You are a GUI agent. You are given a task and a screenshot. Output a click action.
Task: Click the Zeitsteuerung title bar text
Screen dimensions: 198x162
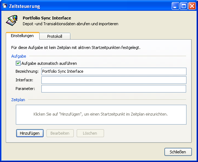24,6
